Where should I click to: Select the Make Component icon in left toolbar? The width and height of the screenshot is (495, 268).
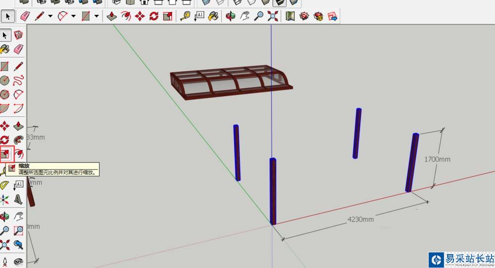click(x=18, y=35)
